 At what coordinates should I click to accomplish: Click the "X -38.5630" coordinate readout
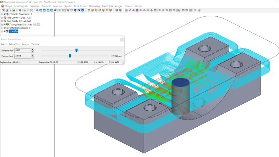[83, 62]
